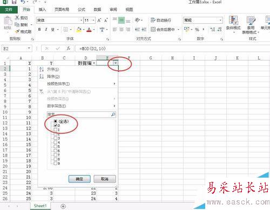Open the font name dropdown

[82, 21]
